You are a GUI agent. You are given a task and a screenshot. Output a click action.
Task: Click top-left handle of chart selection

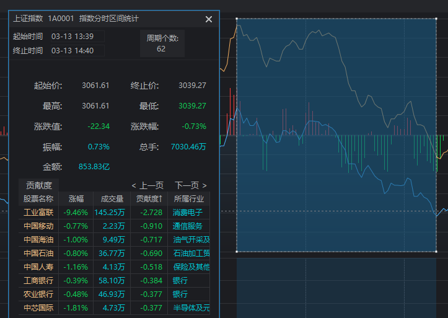pos(237,19)
